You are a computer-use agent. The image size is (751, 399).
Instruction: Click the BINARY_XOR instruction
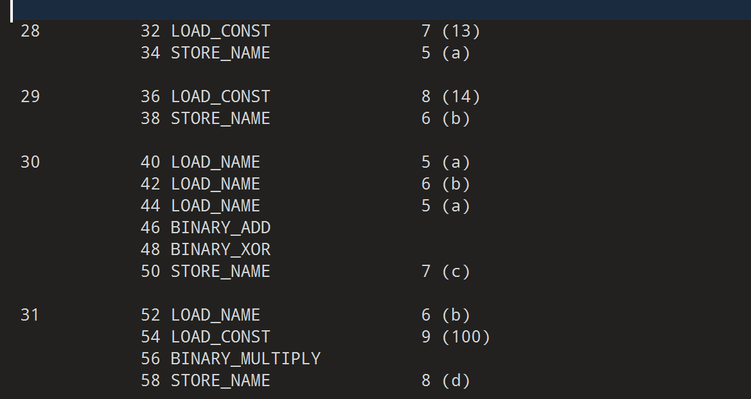220,249
